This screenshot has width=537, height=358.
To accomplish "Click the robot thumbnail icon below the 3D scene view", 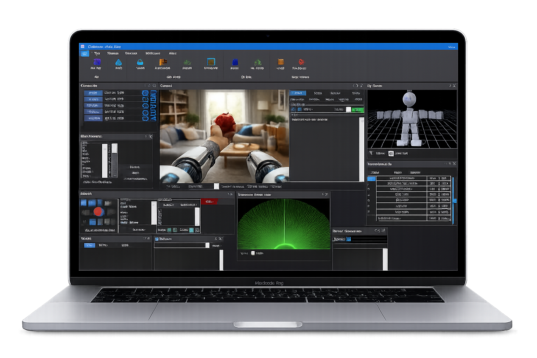I will (391, 153).
